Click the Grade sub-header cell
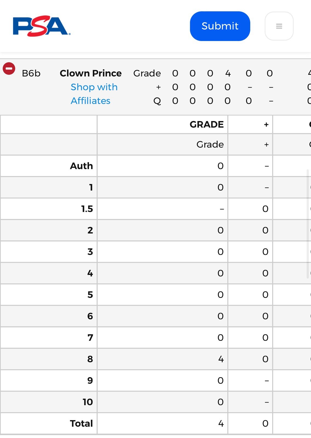 coord(210,144)
